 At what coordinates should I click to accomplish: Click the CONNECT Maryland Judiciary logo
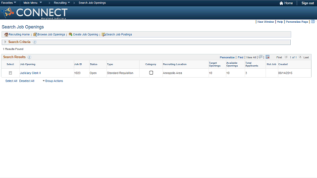tap(34, 13)
